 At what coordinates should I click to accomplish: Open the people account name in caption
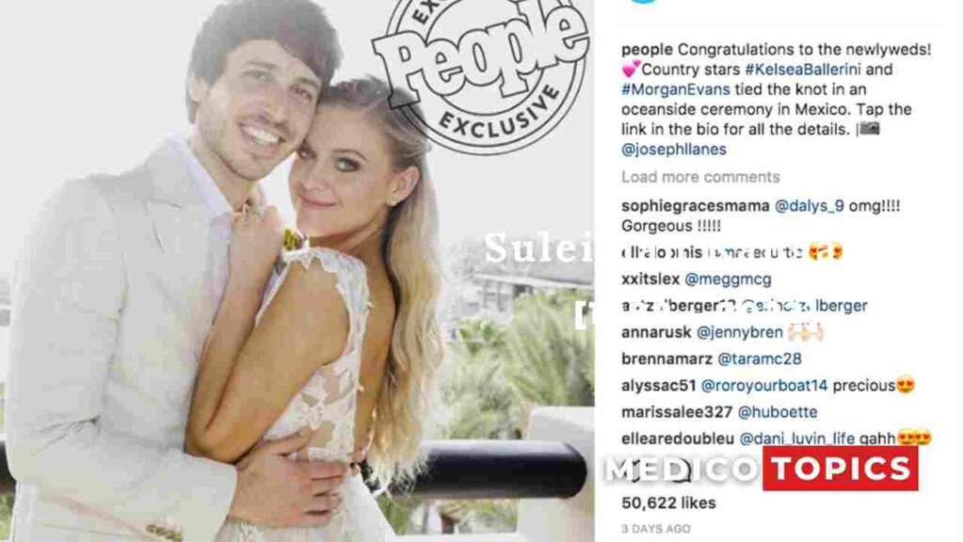[x=647, y=50]
